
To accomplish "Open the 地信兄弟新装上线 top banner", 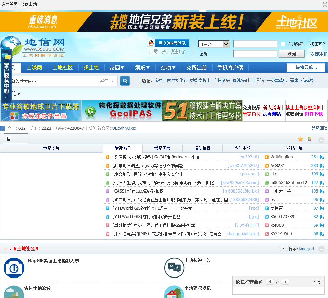I will (x=164, y=22).
